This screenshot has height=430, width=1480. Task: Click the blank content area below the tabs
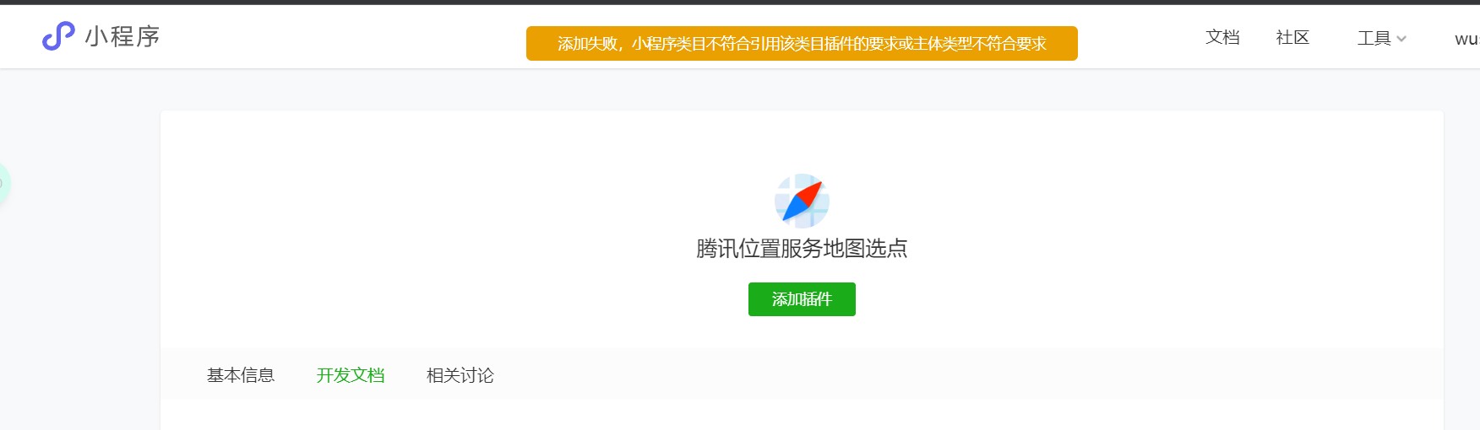(802, 415)
